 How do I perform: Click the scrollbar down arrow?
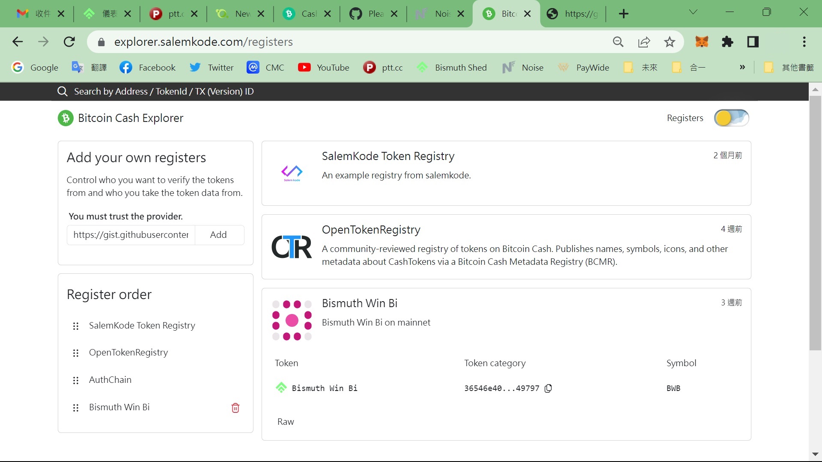point(815,454)
